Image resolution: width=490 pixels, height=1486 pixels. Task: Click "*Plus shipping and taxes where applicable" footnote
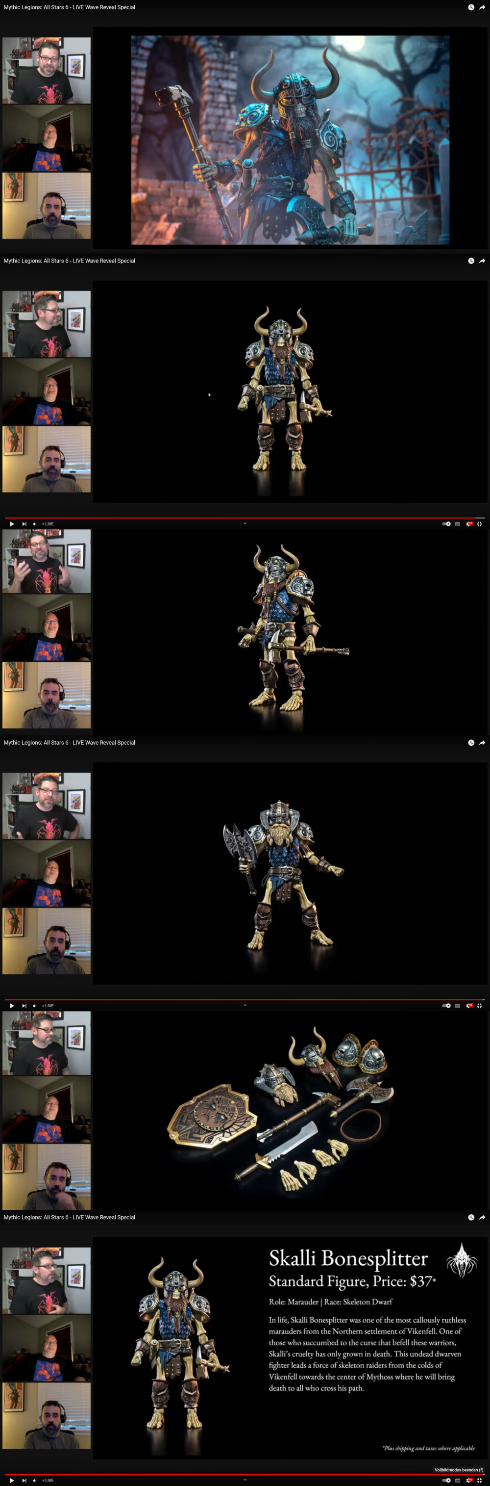(x=428, y=1448)
